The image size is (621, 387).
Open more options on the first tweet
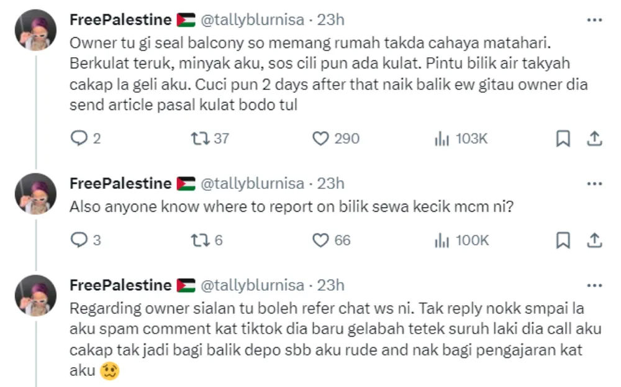click(x=594, y=20)
